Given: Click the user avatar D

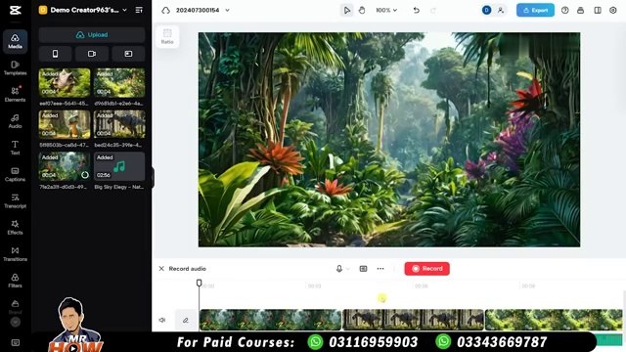Looking at the screenshot, I should coord(486,11).
